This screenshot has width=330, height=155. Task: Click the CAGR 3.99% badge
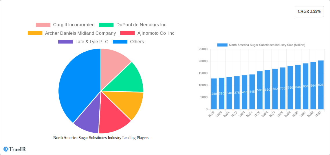tap(309, 12)
